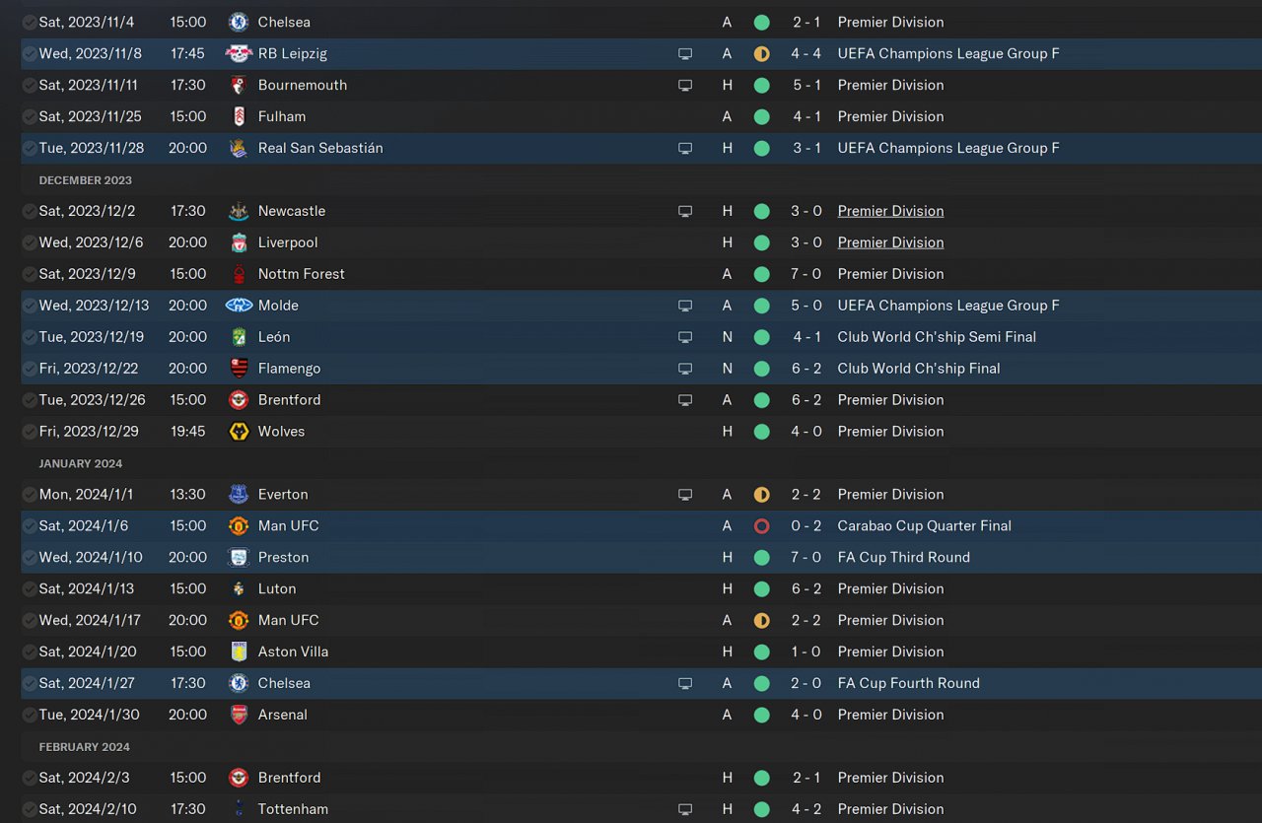
Task: Click the orange draw indicator on Everton row
Action: coord(761,495)
